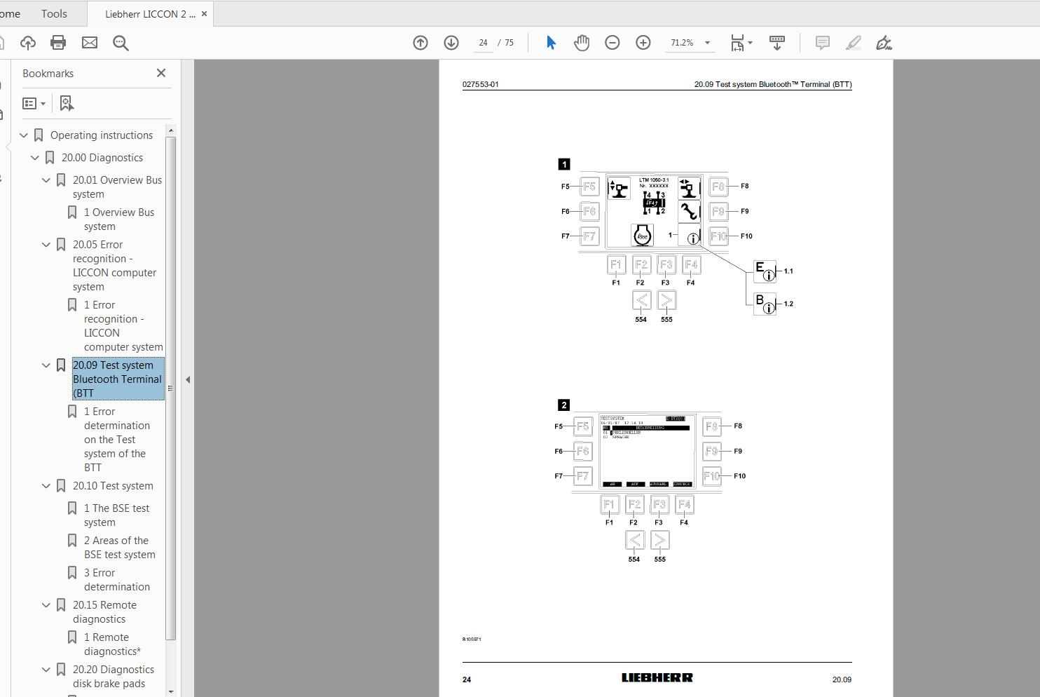Open the bookmark options dropdown
This screenshot has height=697, width=1040.
[34, 103]
